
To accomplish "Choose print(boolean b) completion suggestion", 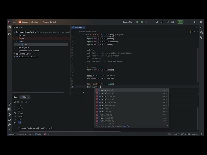I will coord(132,106).
